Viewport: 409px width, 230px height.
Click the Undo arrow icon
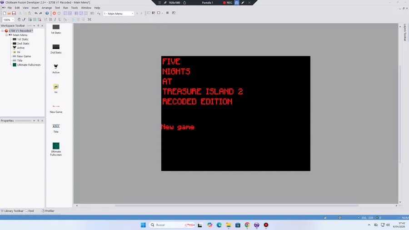point(36,13)
